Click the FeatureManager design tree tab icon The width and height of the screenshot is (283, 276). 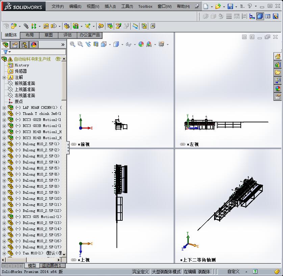[6, 44]
